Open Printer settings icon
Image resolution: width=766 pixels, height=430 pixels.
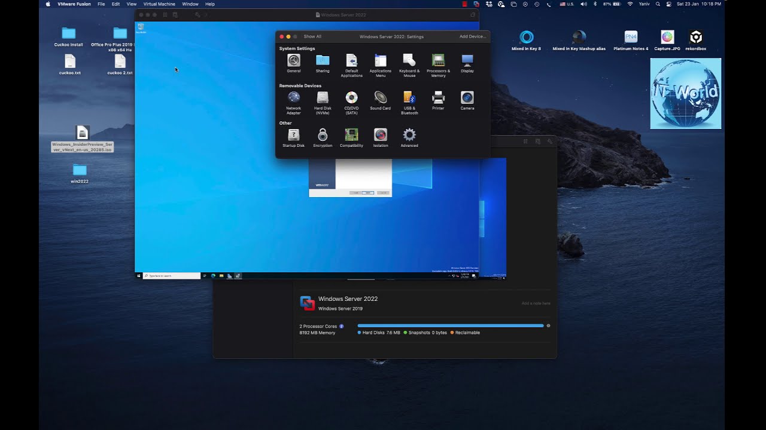pos(439,97)
